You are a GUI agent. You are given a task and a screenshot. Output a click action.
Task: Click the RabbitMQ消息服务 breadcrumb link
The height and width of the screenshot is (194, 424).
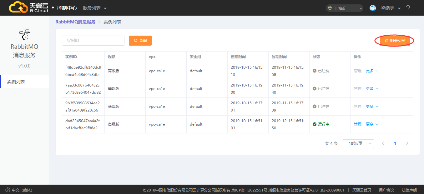[75, 22]
